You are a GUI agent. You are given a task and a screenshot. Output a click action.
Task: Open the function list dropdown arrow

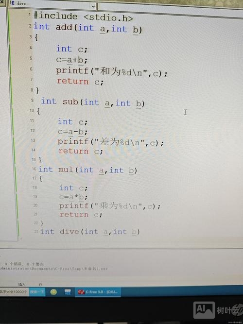pyautogui.click(x=93, y=7)
